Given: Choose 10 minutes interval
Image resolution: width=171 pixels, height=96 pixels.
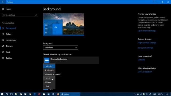Looking at the screenshot, I should point(49,70).
